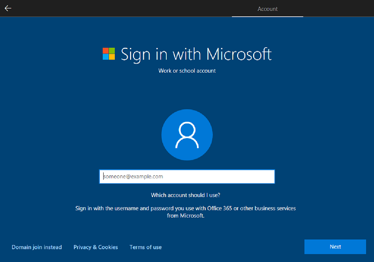Click the red square of Microsoft logo
This screenshot has height=262, width=374.
pyautogui.click(x=106, y=50)
